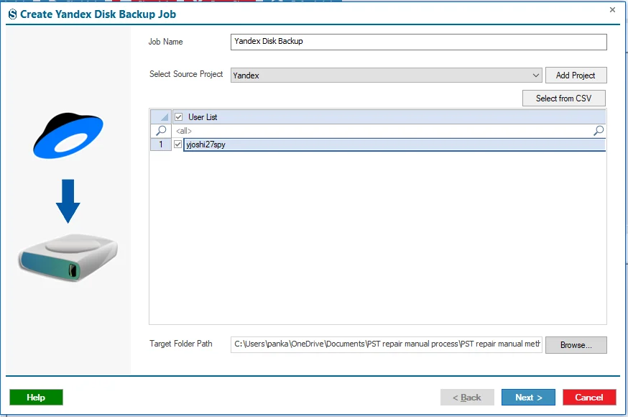The width and height of the screenshot is (628, 417).
Task: Click the User List column header
Action: pos(389,117)
